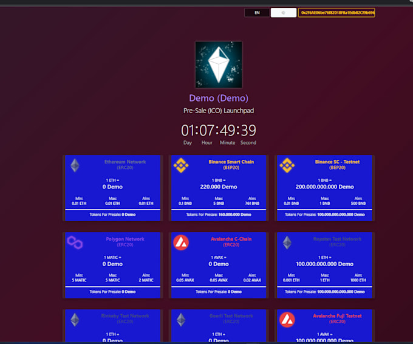Select the Polygon Network title
This screenshot has width=413, height=344.
click(125, 239)
